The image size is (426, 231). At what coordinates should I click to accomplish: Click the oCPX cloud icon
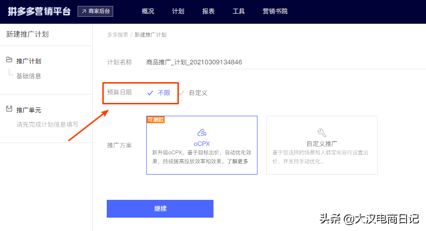coord(202,133)
